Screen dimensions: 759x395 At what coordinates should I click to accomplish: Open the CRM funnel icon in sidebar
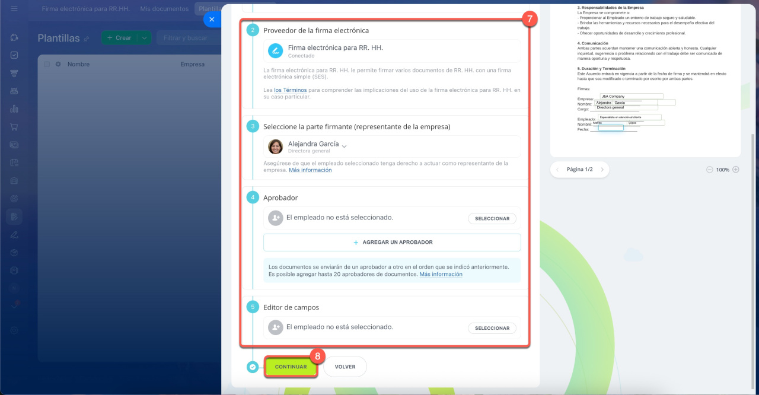(14, 73)
